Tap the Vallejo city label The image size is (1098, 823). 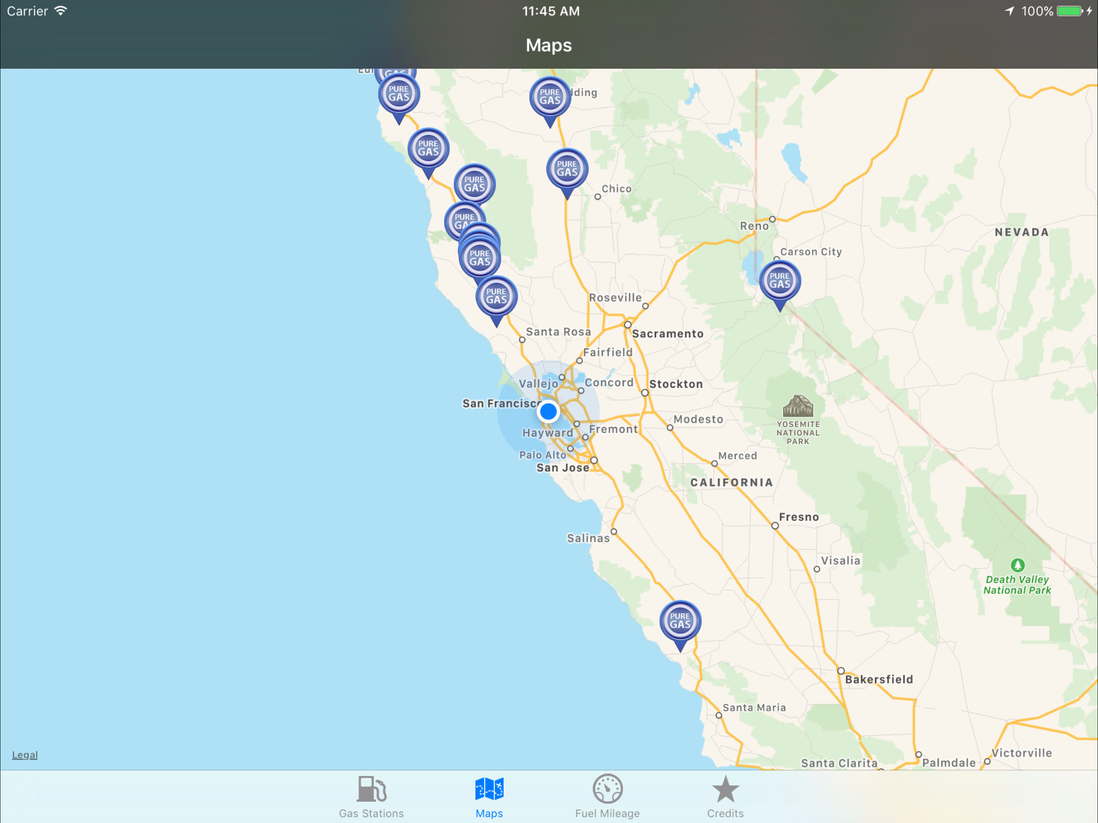point(539,384)
